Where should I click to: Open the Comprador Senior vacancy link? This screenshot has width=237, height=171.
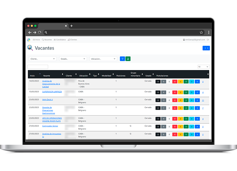(50, 126)
